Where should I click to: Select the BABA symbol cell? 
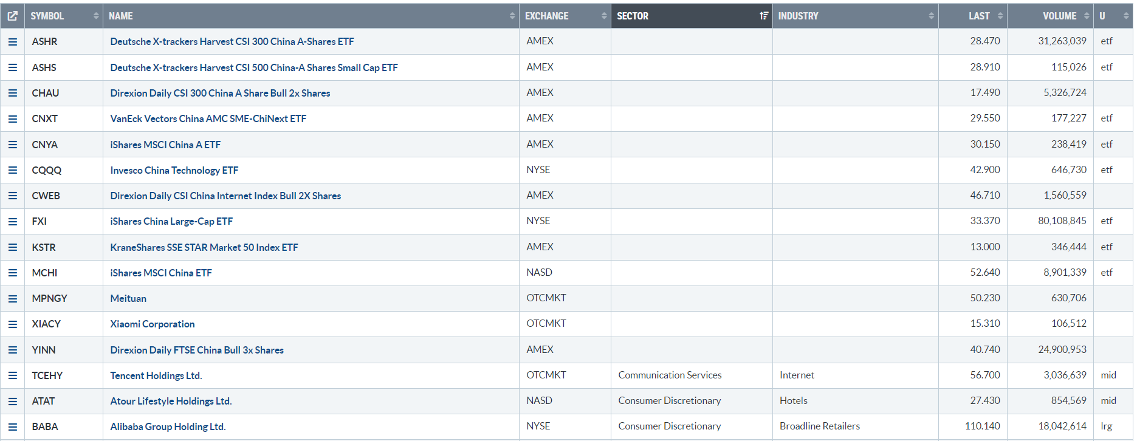(x=64, y=427)
